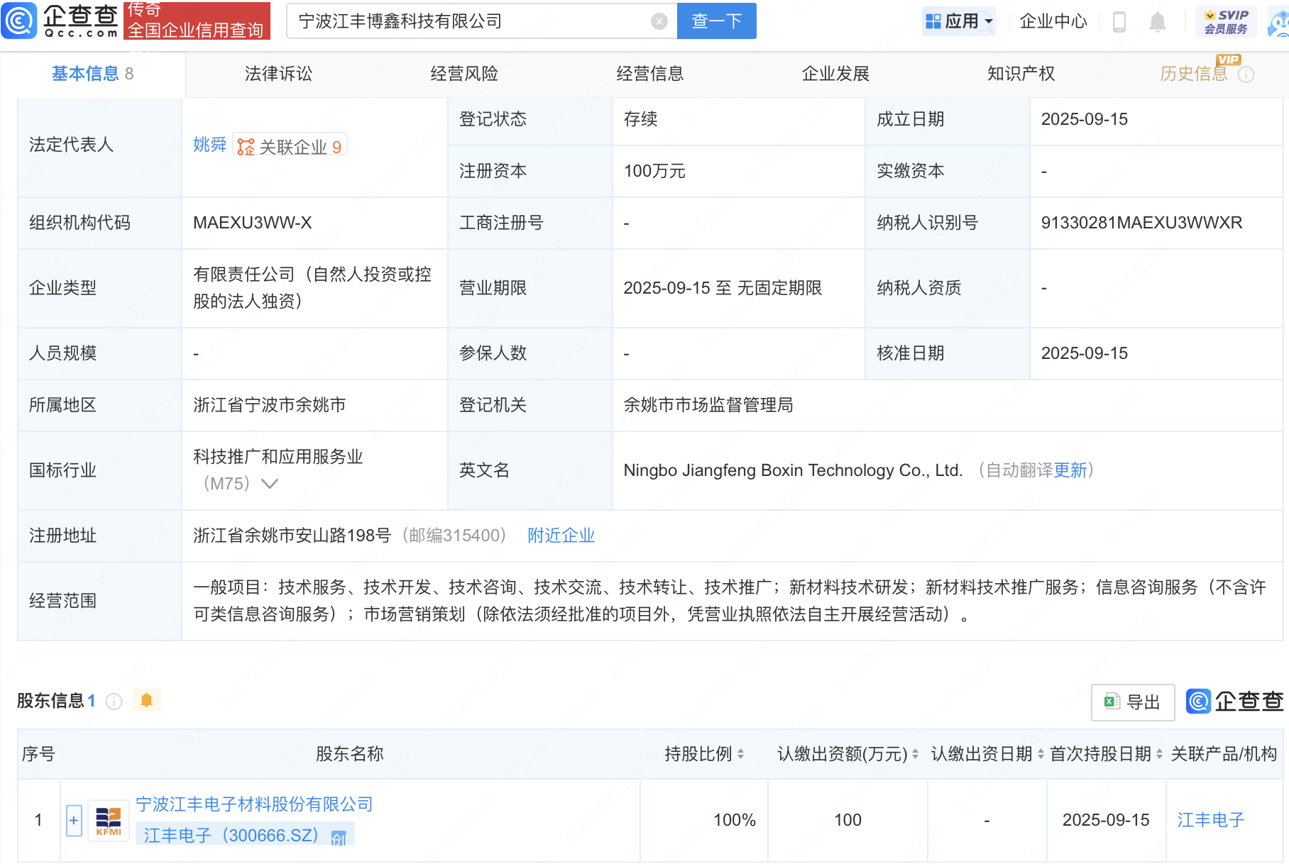1289x864 pixels.
Task: Open 附近企业 nearby companies link
Action: coord(561,536)
